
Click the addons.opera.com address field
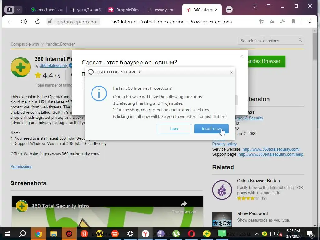click(77, 22)
